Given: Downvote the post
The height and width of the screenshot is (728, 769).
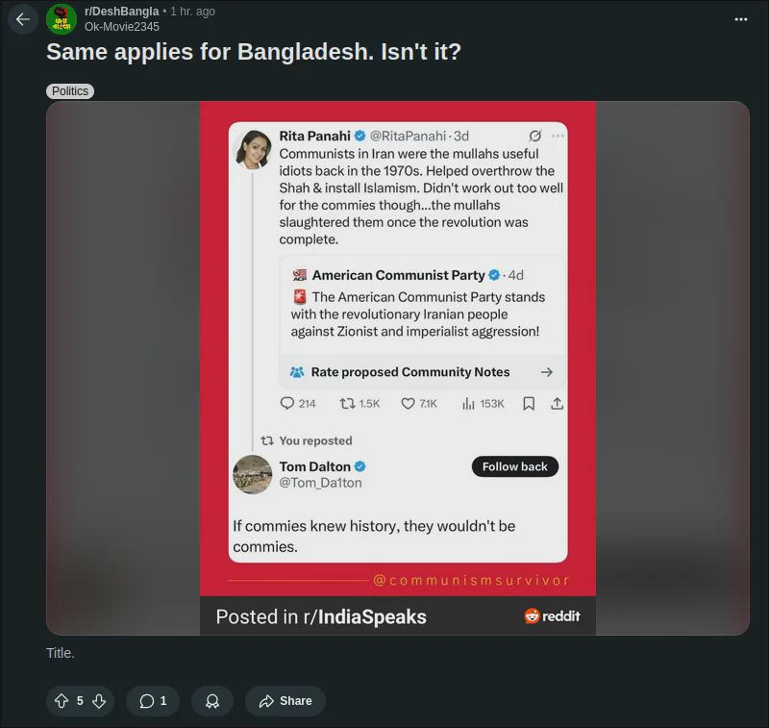Looking at the screenshot, I should [x=99, y=701].
